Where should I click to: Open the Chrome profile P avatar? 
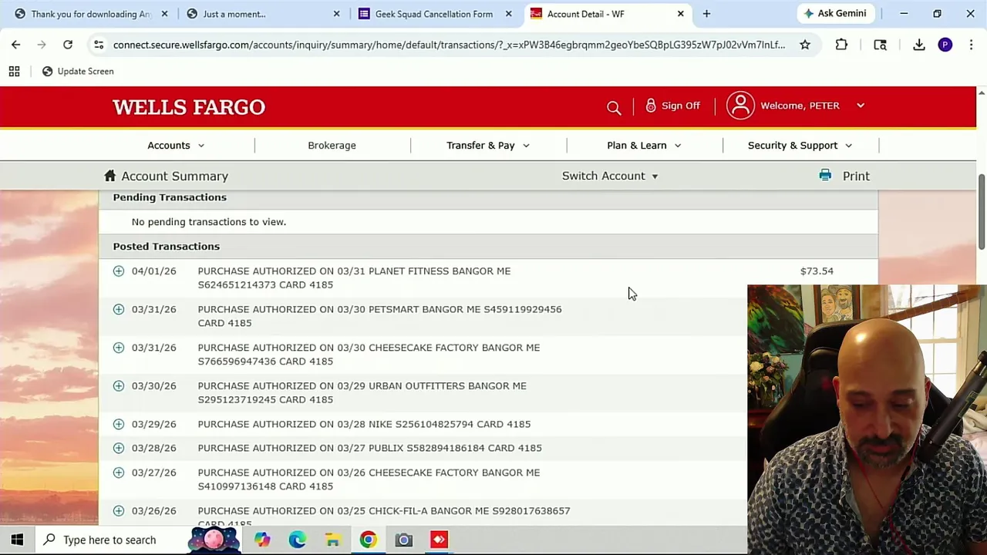click(x=945, y=45)
